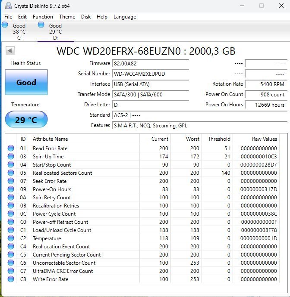
Task: Click the CrystalDiskInfo app icon in title bar
Action: 8,6
